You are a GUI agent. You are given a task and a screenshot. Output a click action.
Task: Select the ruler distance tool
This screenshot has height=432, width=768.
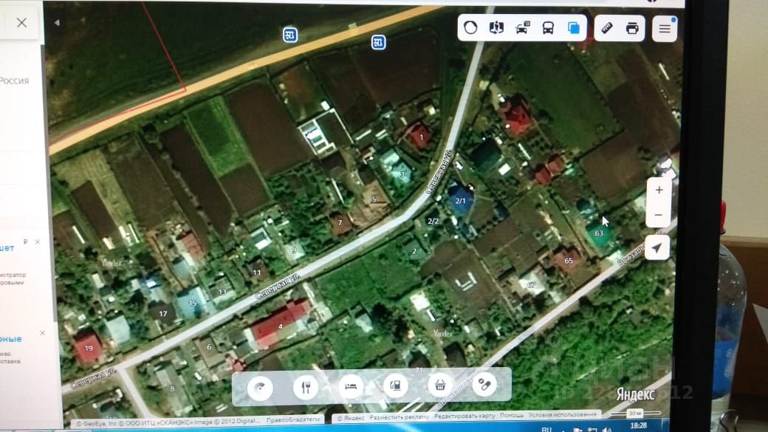pos(607,28)
